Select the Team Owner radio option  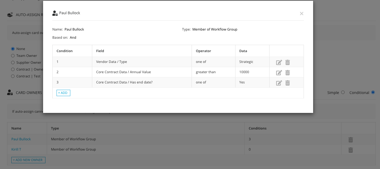tap(13, 56)
